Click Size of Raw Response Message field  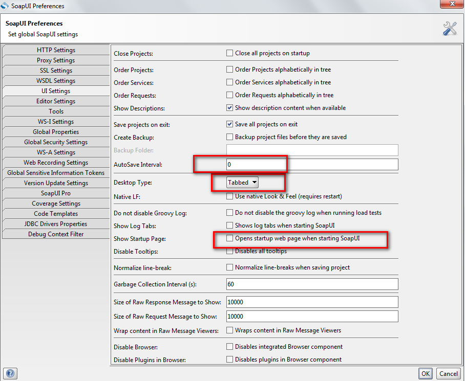click(x=312, y=302)
